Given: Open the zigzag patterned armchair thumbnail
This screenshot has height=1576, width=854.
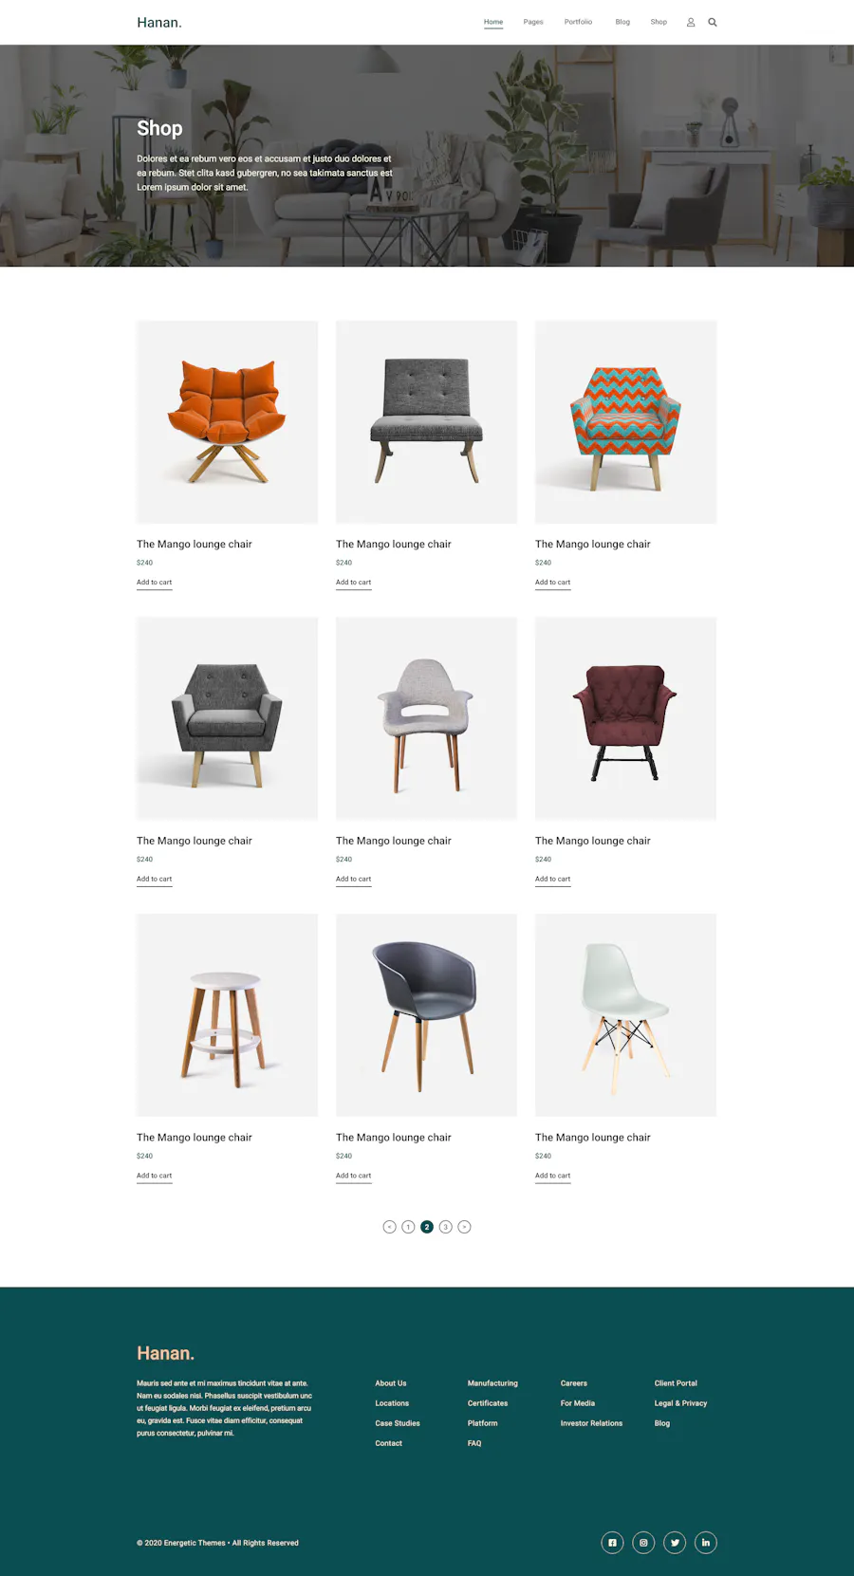Looking at the screenshot, I should tap(625, 422).
